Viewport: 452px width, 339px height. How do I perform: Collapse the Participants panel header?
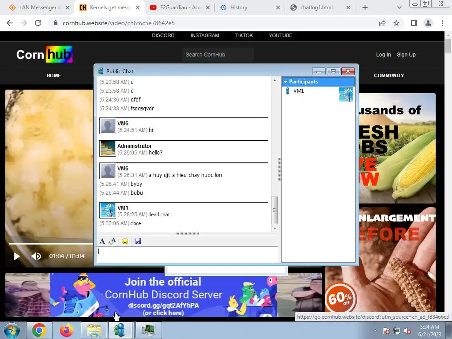318,82
